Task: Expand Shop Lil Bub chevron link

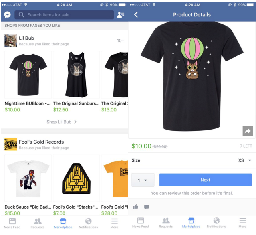Action: pyautogui.click(x=62, y=122)
